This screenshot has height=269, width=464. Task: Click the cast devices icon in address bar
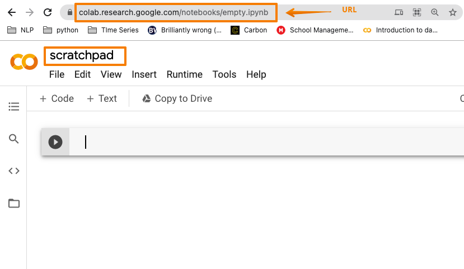(399, 12)
